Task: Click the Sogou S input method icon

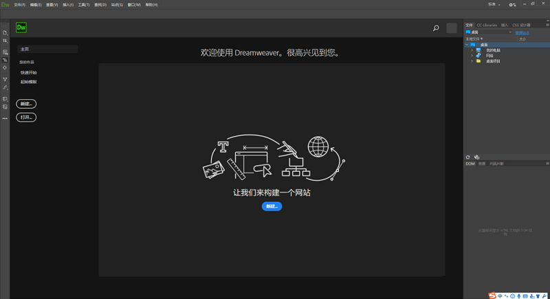Action: (x=492, y=296)
